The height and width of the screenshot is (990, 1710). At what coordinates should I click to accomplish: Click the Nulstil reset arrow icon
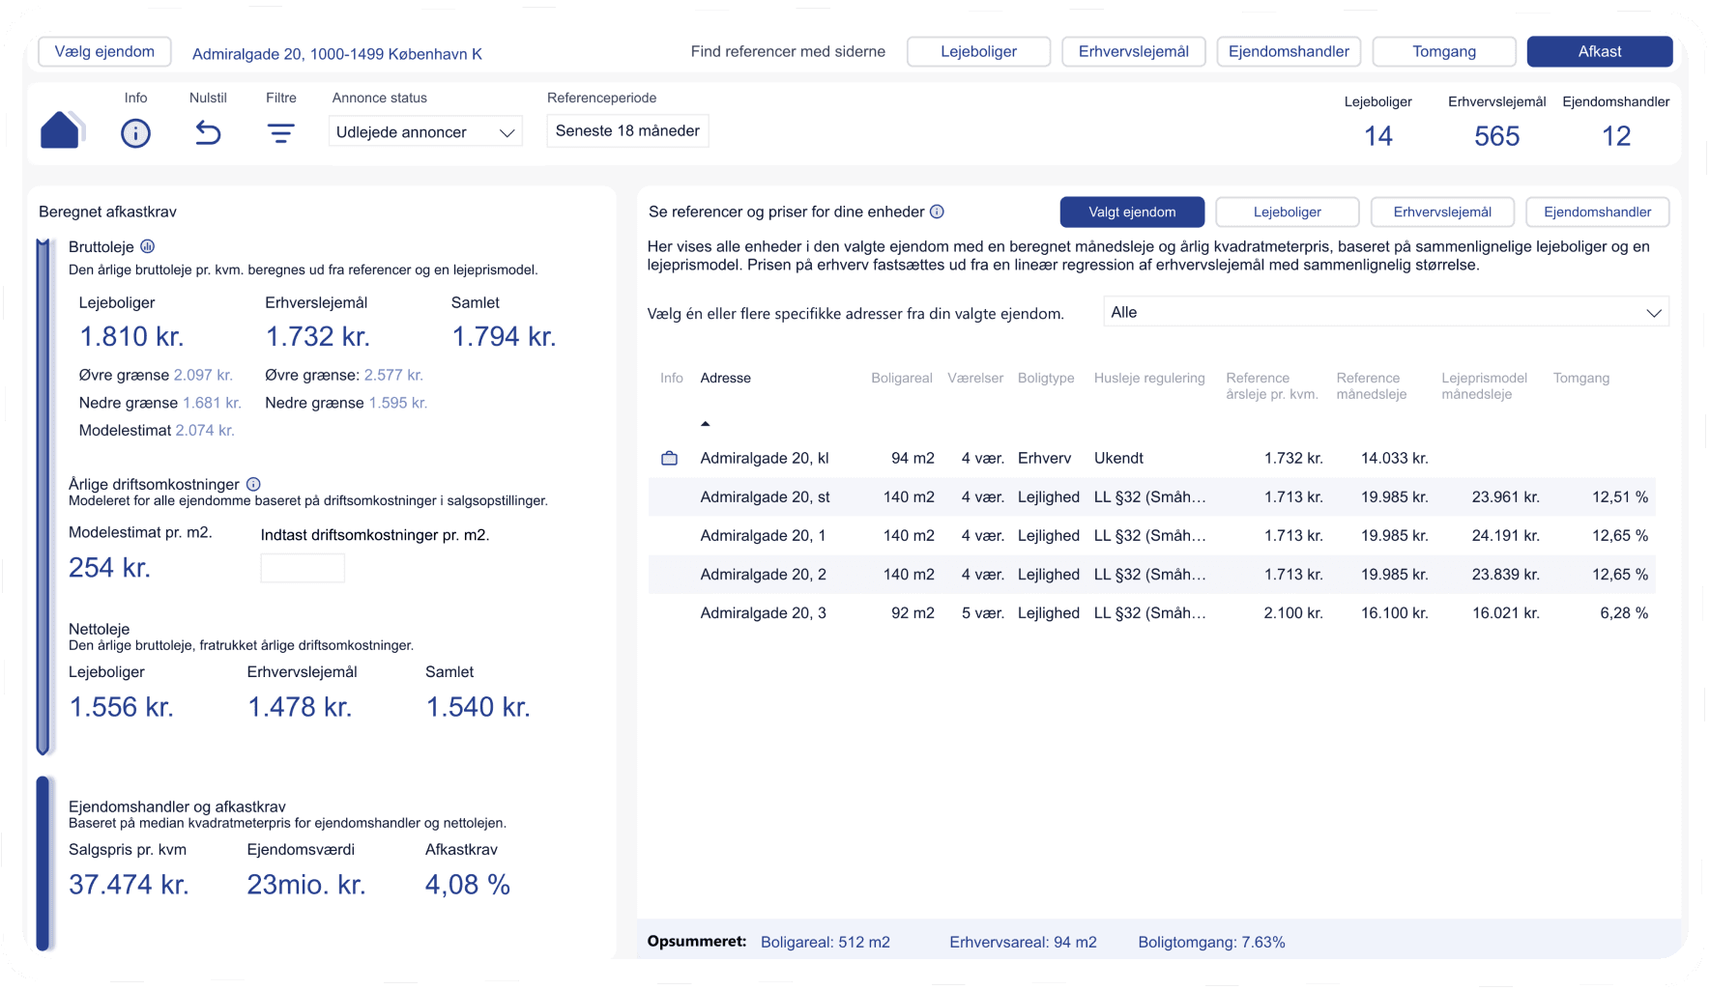pyautogui.click(x=208, y=132)
